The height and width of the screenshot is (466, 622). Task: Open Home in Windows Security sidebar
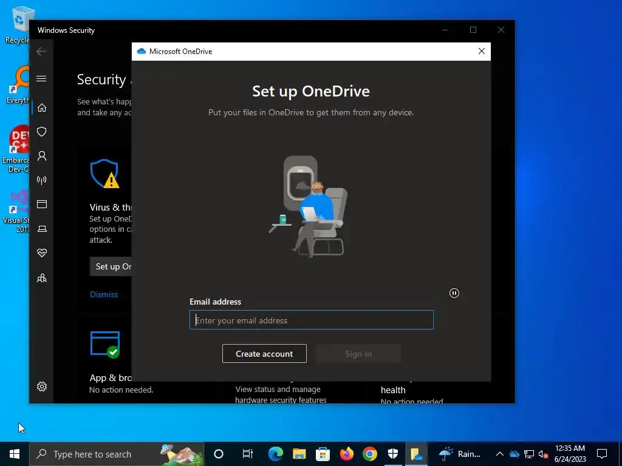pos(42,108)
